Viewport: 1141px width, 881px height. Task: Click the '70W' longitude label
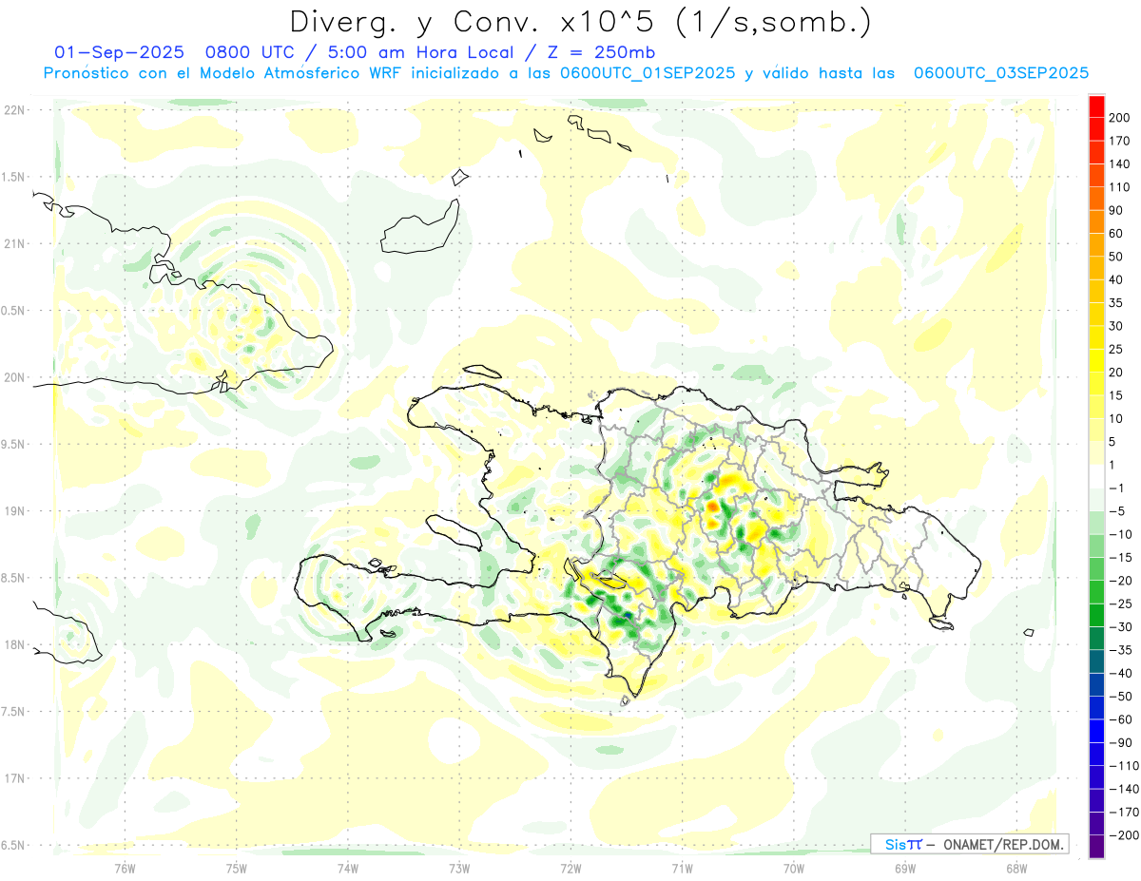tap(794, 868)
